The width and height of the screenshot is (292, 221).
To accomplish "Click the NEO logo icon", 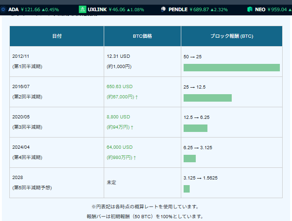I will 250,9.
